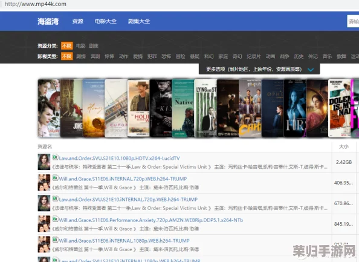The height and width of the screenshot is (262, 359).
Task: Open the 海盗湾 site logo
Action: tap(48, 21)
